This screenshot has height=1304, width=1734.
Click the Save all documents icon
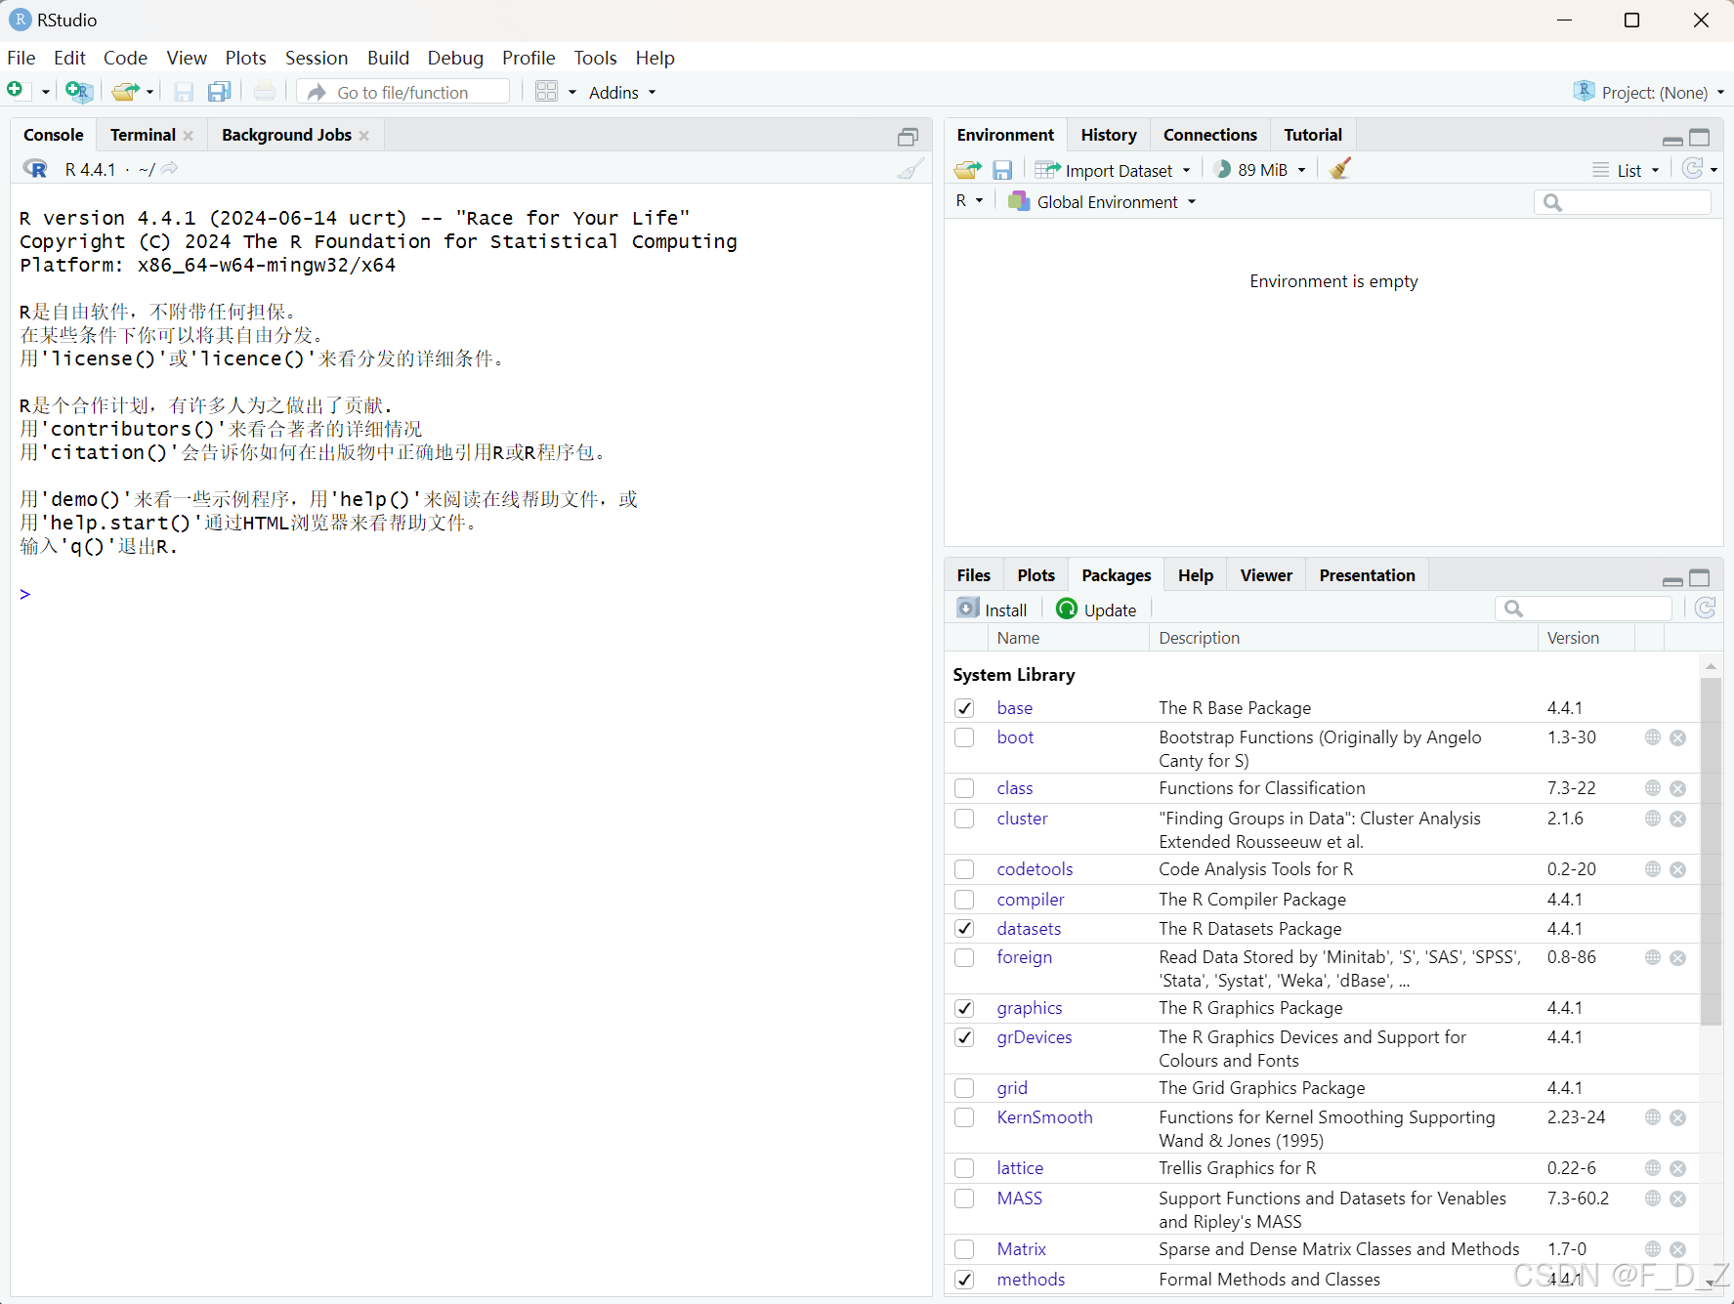[220, 92]
